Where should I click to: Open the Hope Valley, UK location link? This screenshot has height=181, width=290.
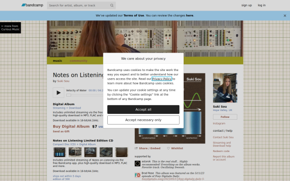[x=222, y=110]
